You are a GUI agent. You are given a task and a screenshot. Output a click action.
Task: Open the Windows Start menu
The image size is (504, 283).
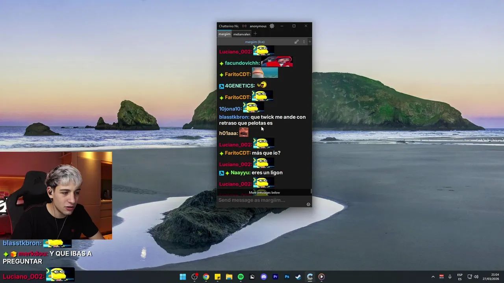(183, 277)
